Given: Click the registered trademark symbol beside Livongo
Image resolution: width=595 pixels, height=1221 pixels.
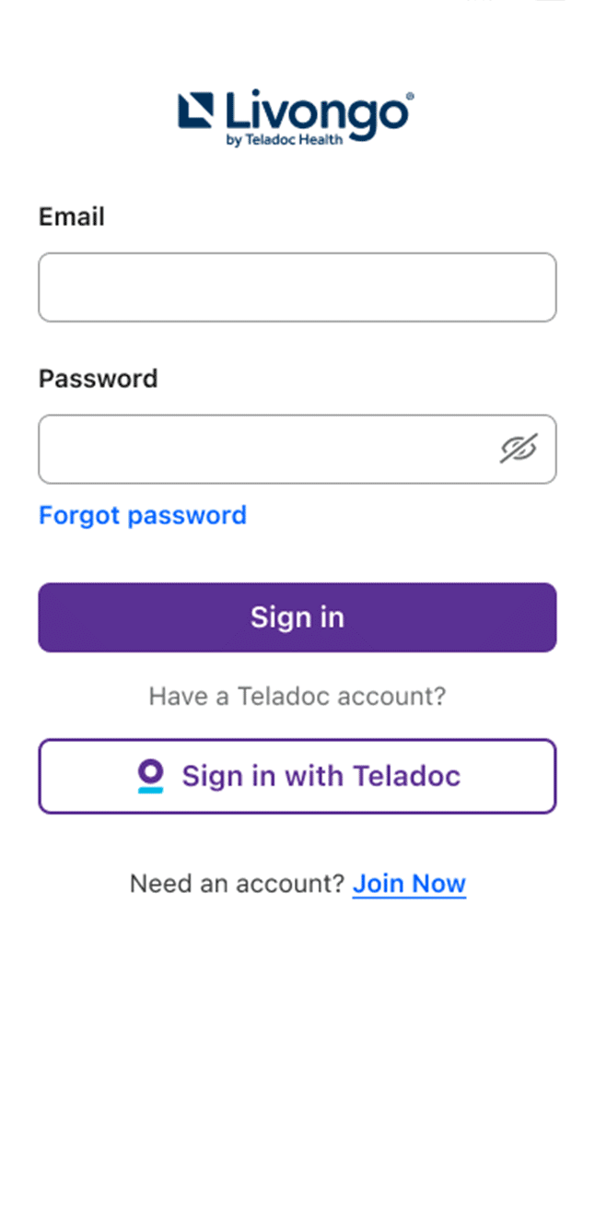Looking at the screenshot, I should [x=409, y=96].
